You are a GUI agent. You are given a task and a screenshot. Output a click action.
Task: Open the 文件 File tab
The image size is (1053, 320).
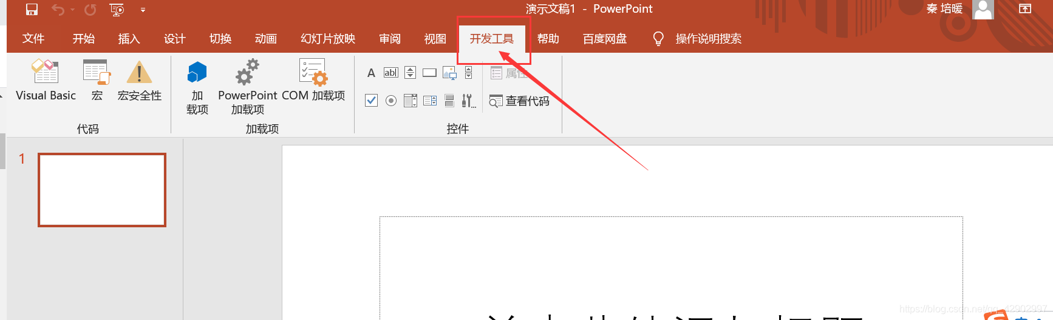33,39
